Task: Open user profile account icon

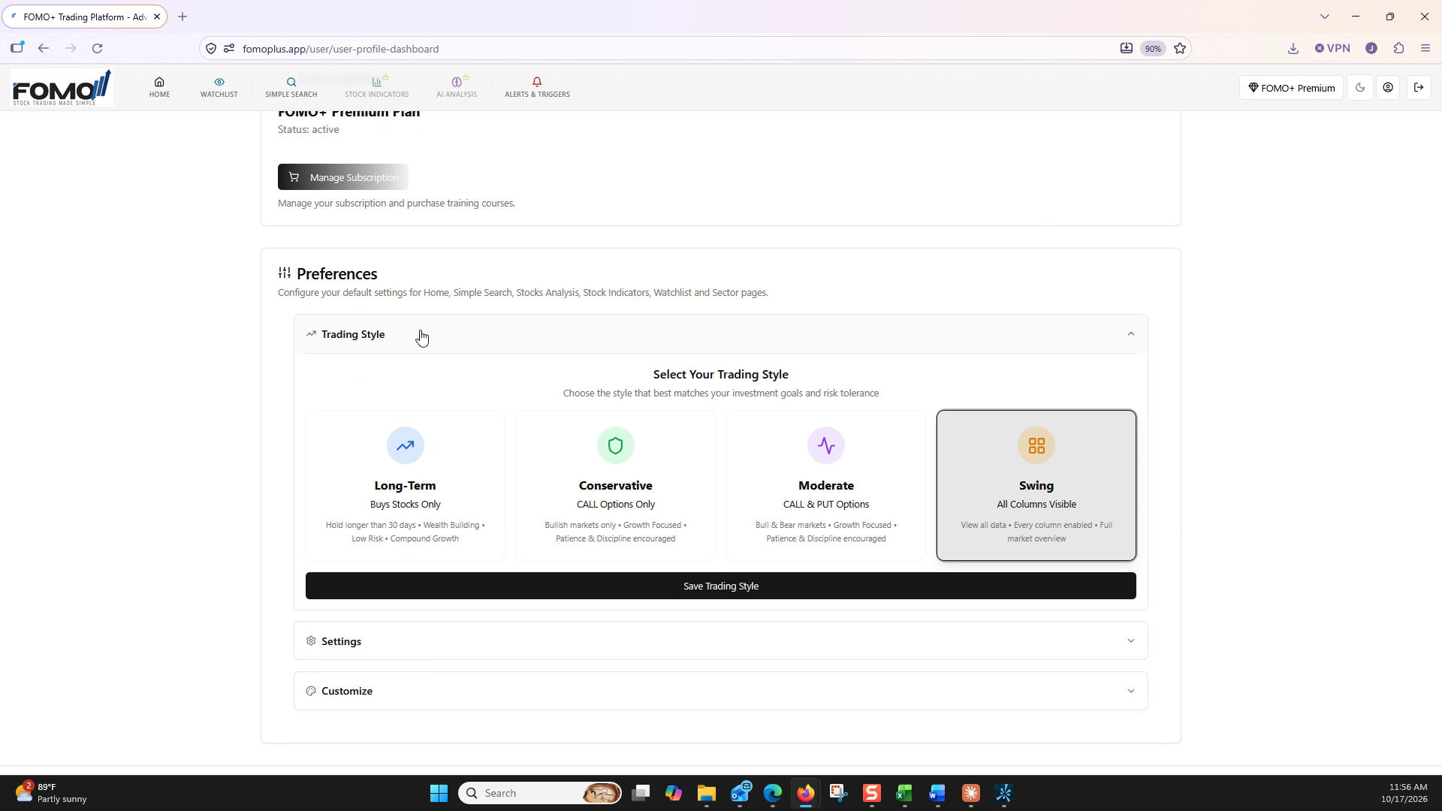Action: pos(1389,88)
